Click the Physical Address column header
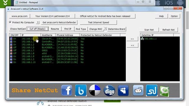This screenshot has width=189, height=106. pos(67,35)
